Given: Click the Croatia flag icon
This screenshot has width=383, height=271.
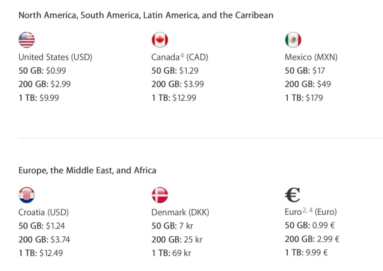Looking at the screenshot, I should [27, 195].
